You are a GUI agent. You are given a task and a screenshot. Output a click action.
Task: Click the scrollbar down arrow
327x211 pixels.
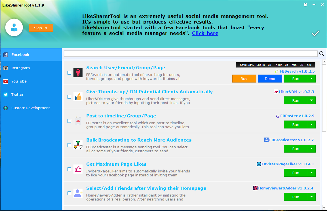[x=324, y=208]
